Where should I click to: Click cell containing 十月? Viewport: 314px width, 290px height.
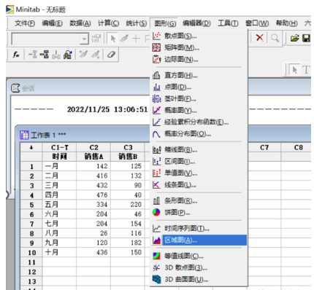point(60,252)
